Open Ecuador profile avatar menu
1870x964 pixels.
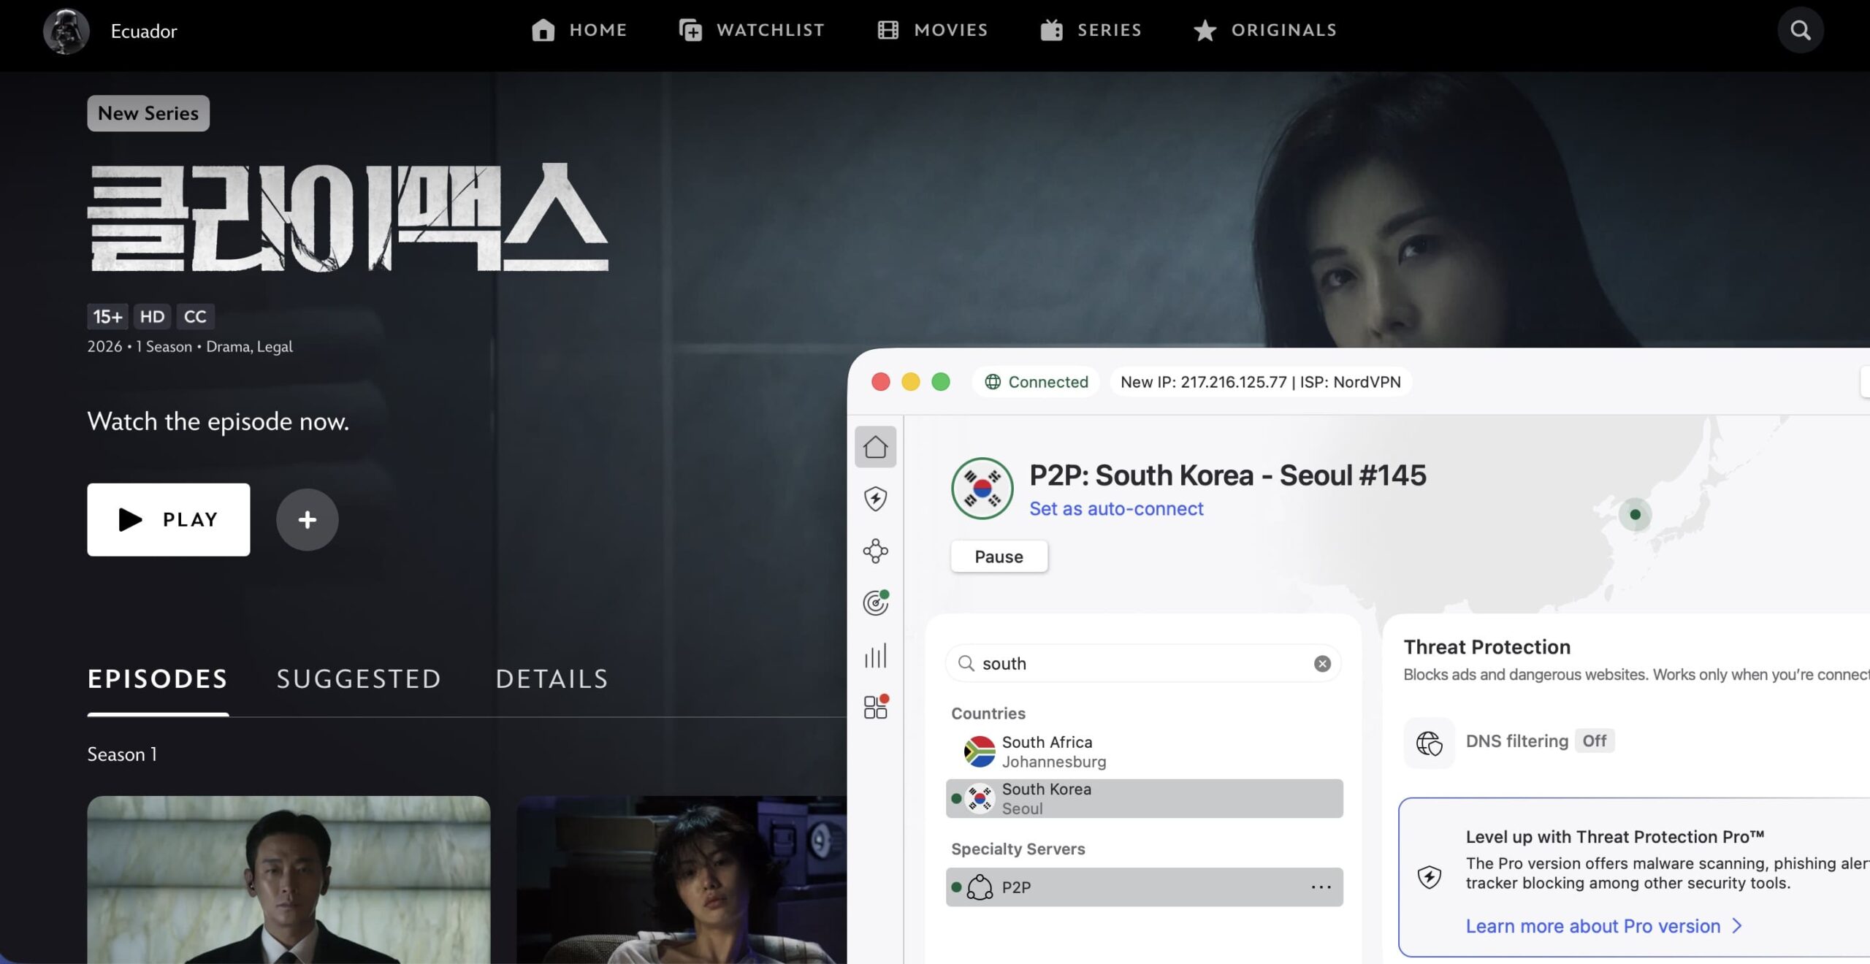point(66,31)
